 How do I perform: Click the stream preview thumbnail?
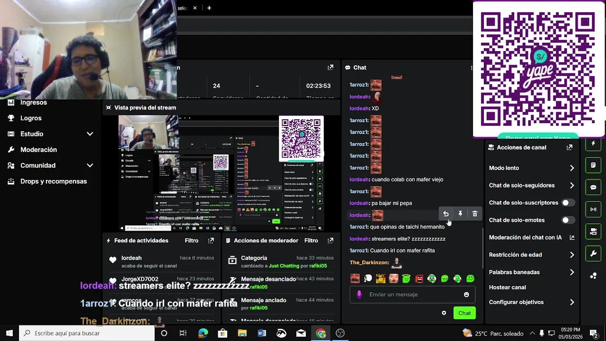221,174
